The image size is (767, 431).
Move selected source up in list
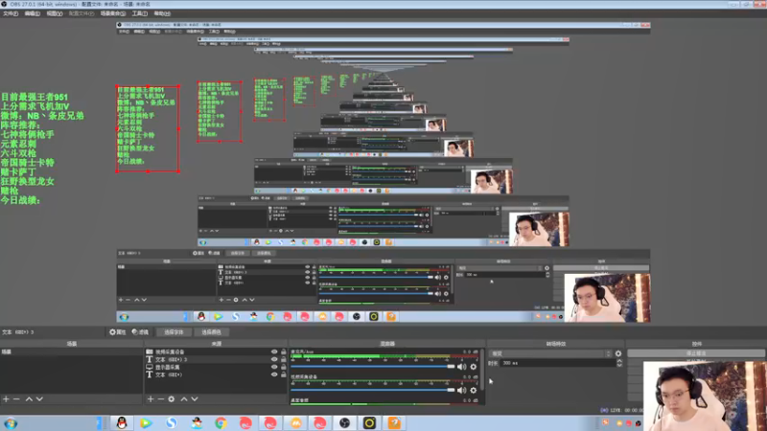[x=184, y=399]
